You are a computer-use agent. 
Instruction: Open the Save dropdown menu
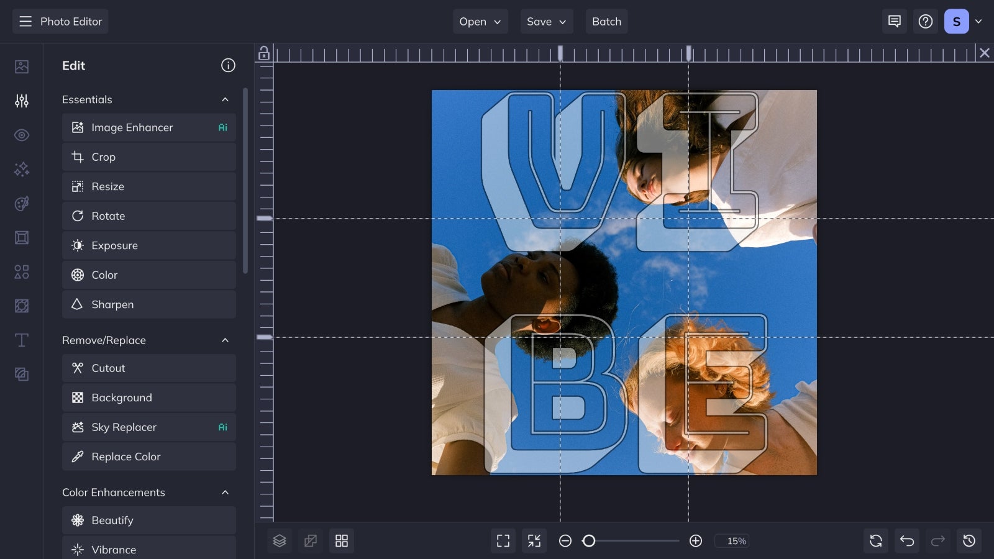(x=546, y=21)
